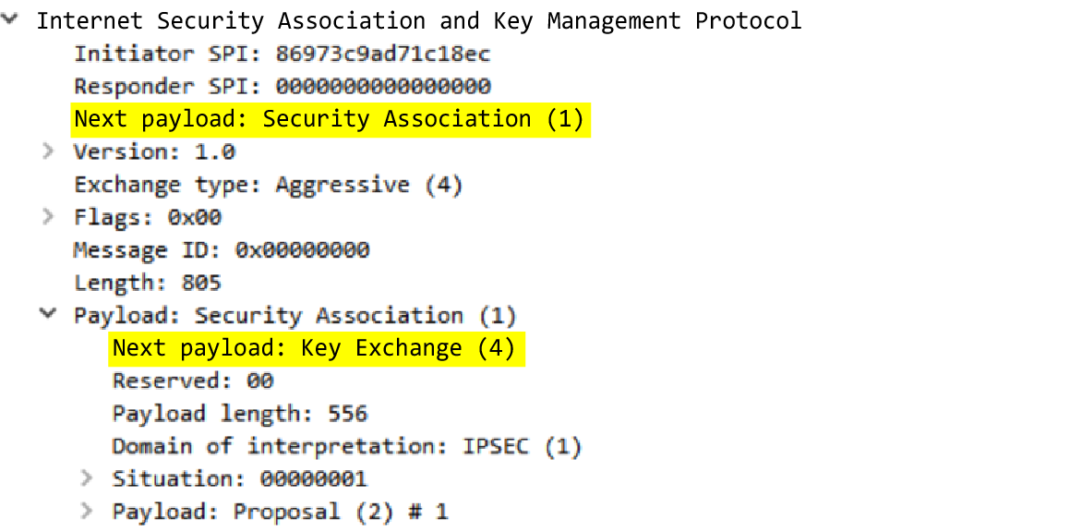Screen dimensions: 1082x532
Task: Select the Responder SPI field row
Action: 282,87
